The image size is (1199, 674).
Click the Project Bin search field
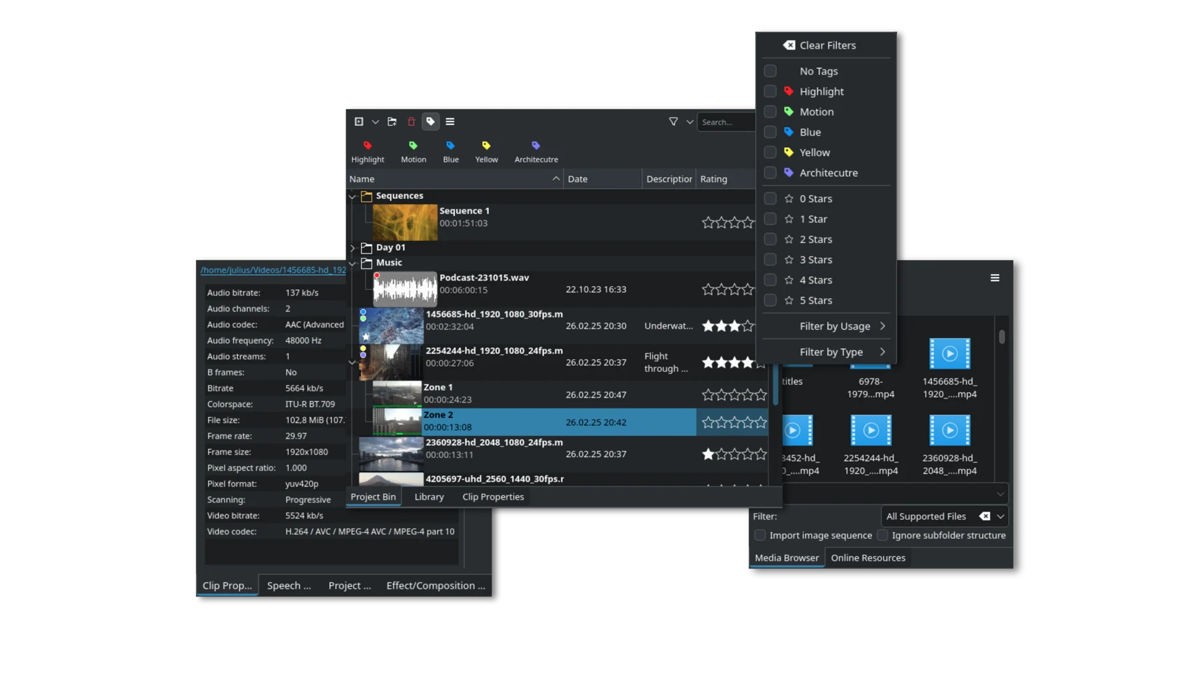point(727,122)
